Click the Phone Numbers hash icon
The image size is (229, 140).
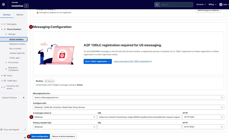[x=5, y=29]
